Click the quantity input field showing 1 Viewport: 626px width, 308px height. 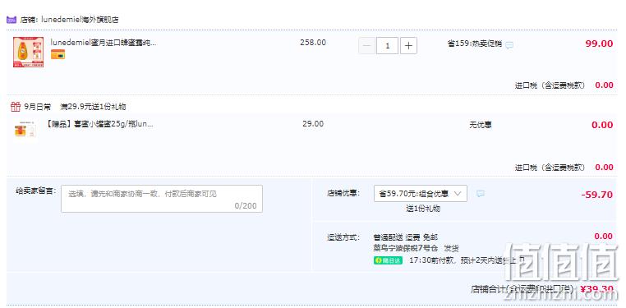coord(387,46)
